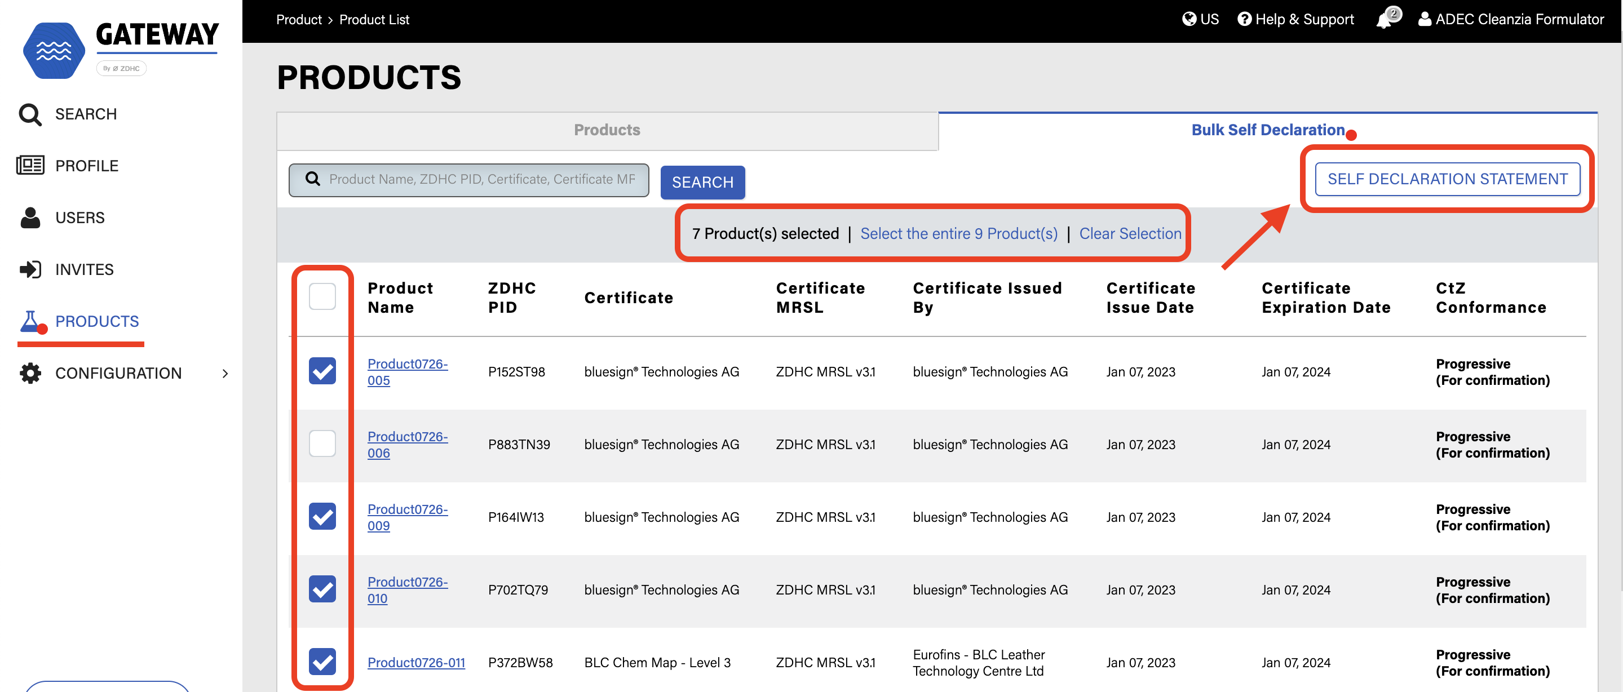Click Clear Selection link

[x=1130, y=234]
